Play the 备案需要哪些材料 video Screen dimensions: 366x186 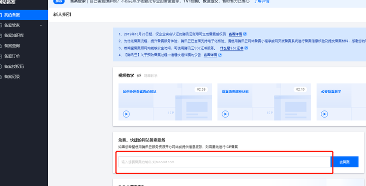click(x=225, y=114)
